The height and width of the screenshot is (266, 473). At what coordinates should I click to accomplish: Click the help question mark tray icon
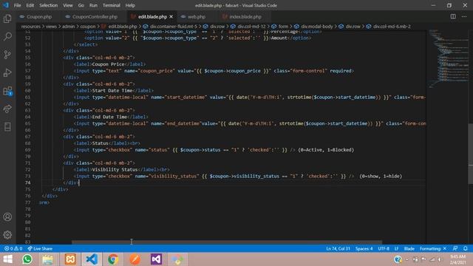pos(398,259)
